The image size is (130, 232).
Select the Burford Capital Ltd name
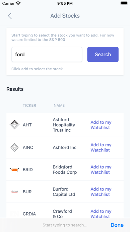pos(64,192)
